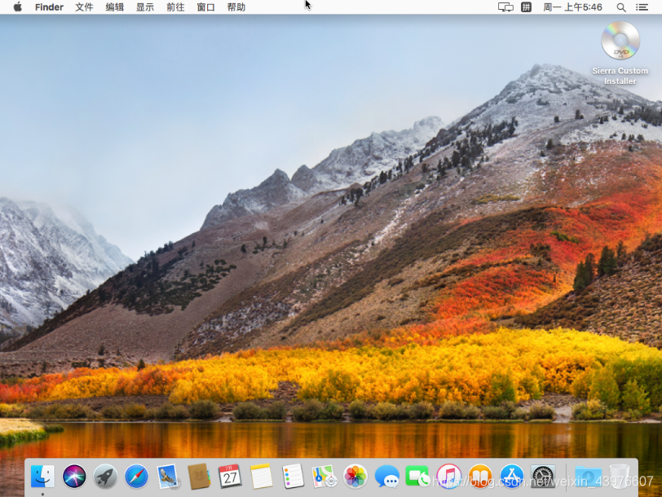662x497 pixels.
Task: Open Notification Center list icon
Action: point(642,7)
